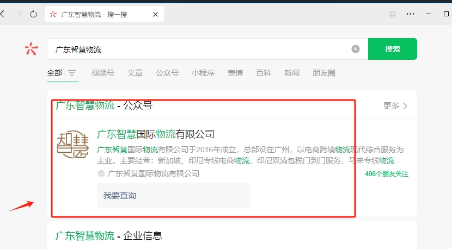Image resolution: width=452 pixels, height=249 pixels.
Task: Clear the search text with X icon
Action: pyautogui.click(x=356, y=49)
